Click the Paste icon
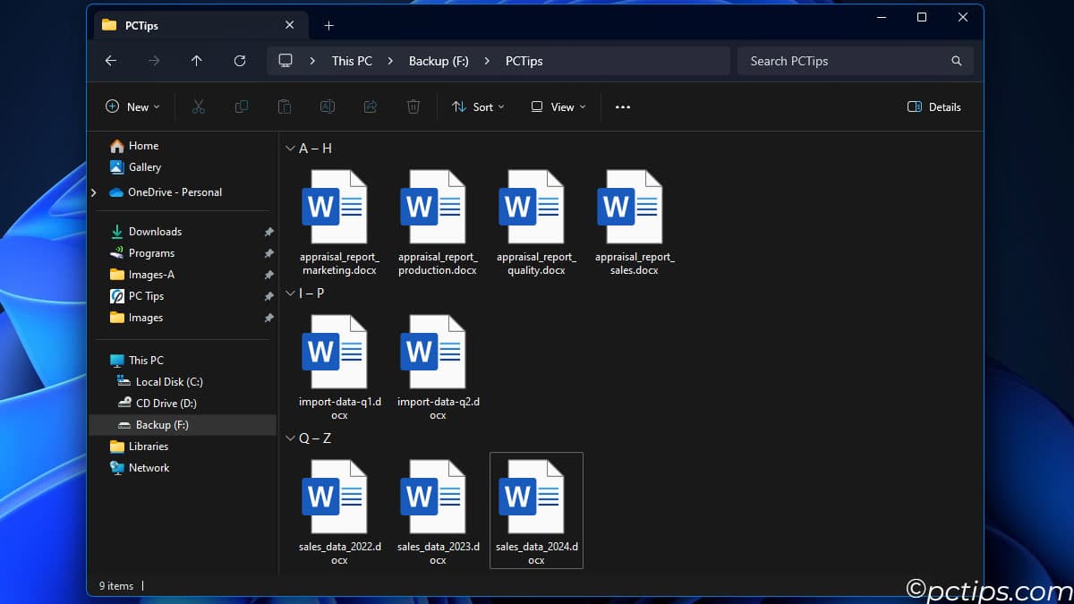 pos(284,106)
